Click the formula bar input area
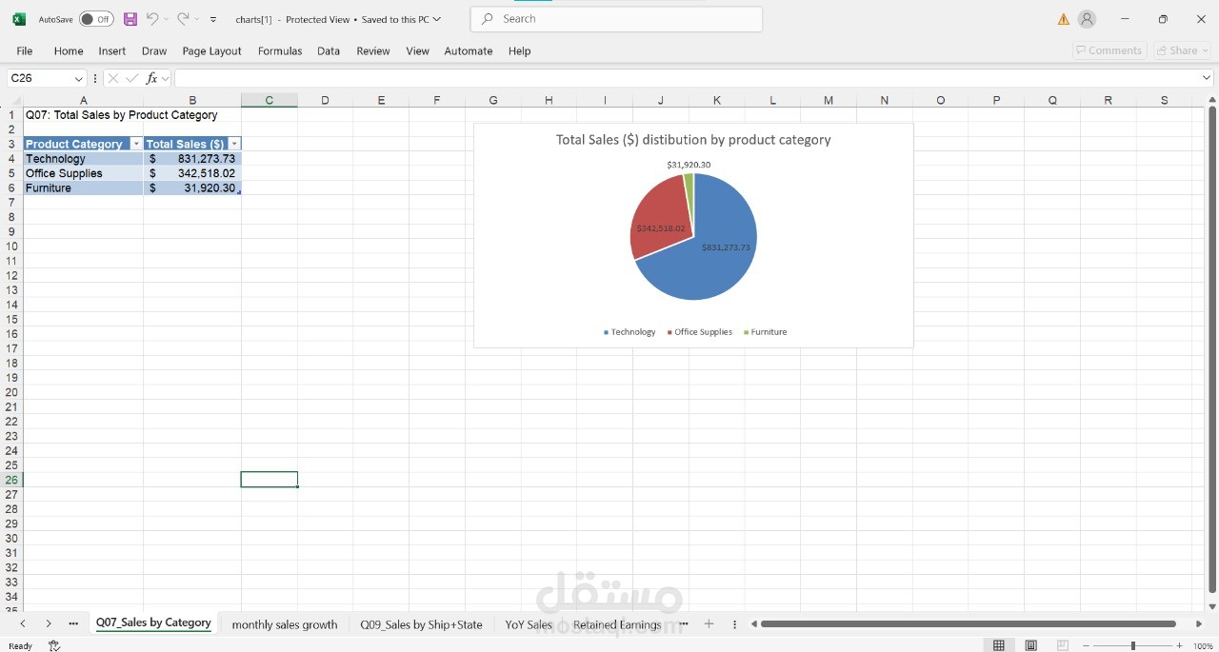The height and width of the screenshot is (652, 1219). pos(686,78)
